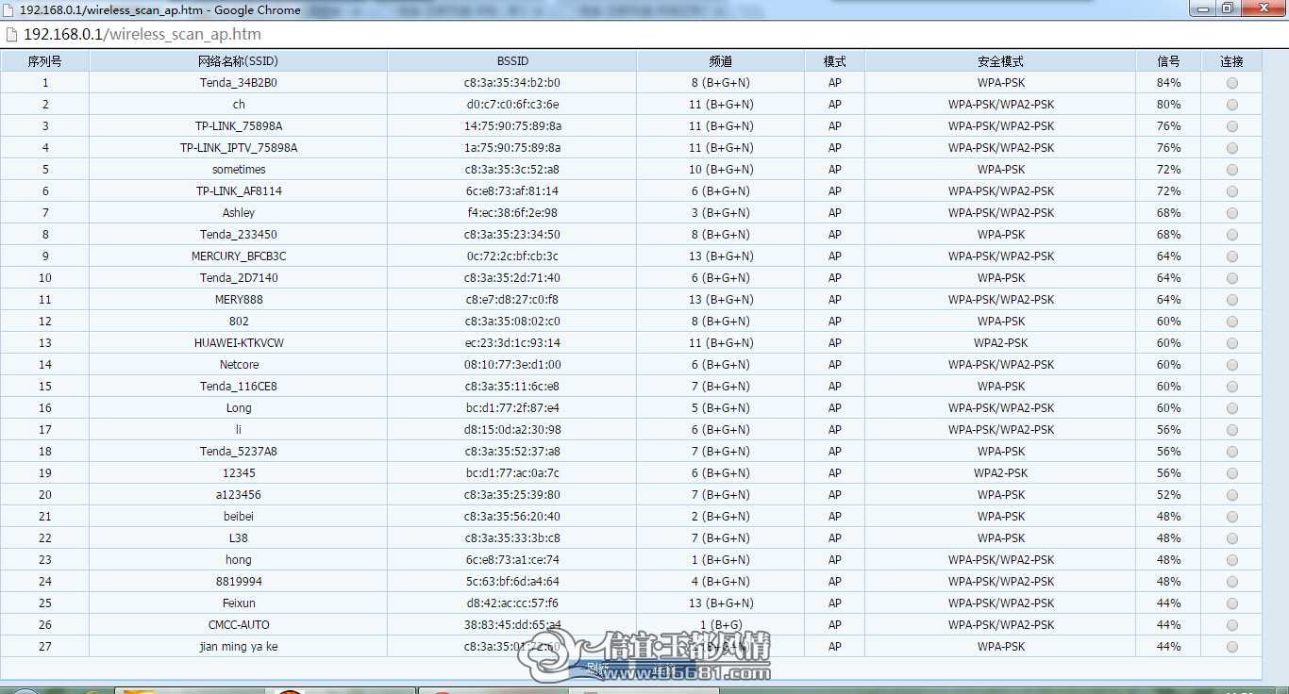Click the SSID text jian ming ya ke

pos(239,647)
